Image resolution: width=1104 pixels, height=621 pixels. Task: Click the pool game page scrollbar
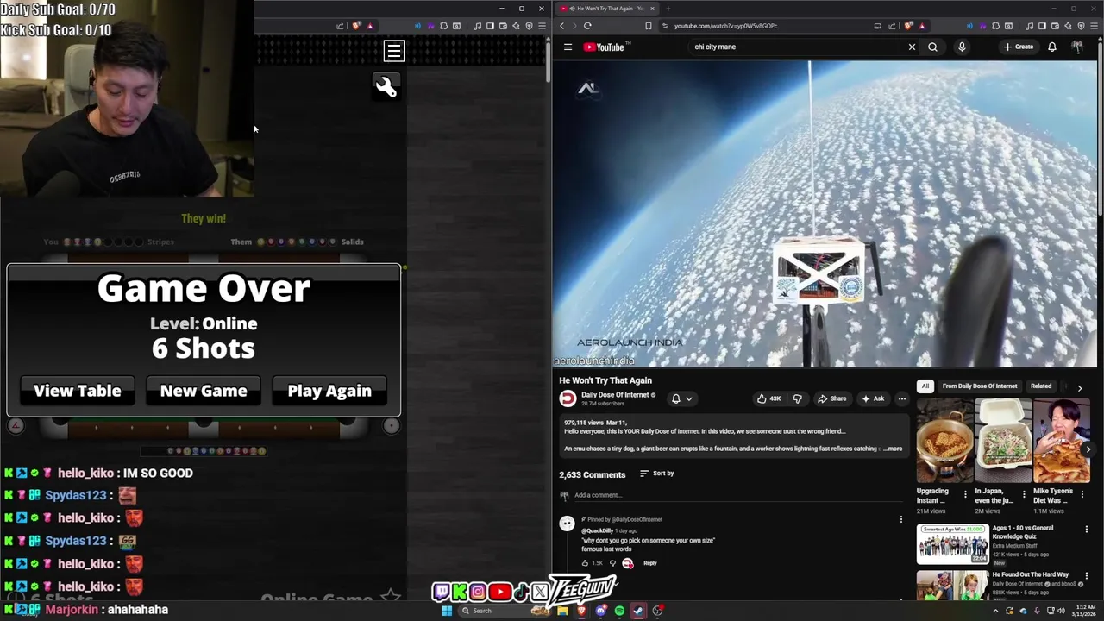pos(549,60)
